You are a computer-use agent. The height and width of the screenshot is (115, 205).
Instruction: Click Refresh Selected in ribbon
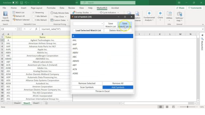click(x=21, y=20)
